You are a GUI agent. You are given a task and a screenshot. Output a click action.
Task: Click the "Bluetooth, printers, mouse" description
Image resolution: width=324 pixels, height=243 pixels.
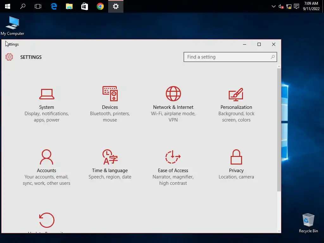[x=110, y=117]
